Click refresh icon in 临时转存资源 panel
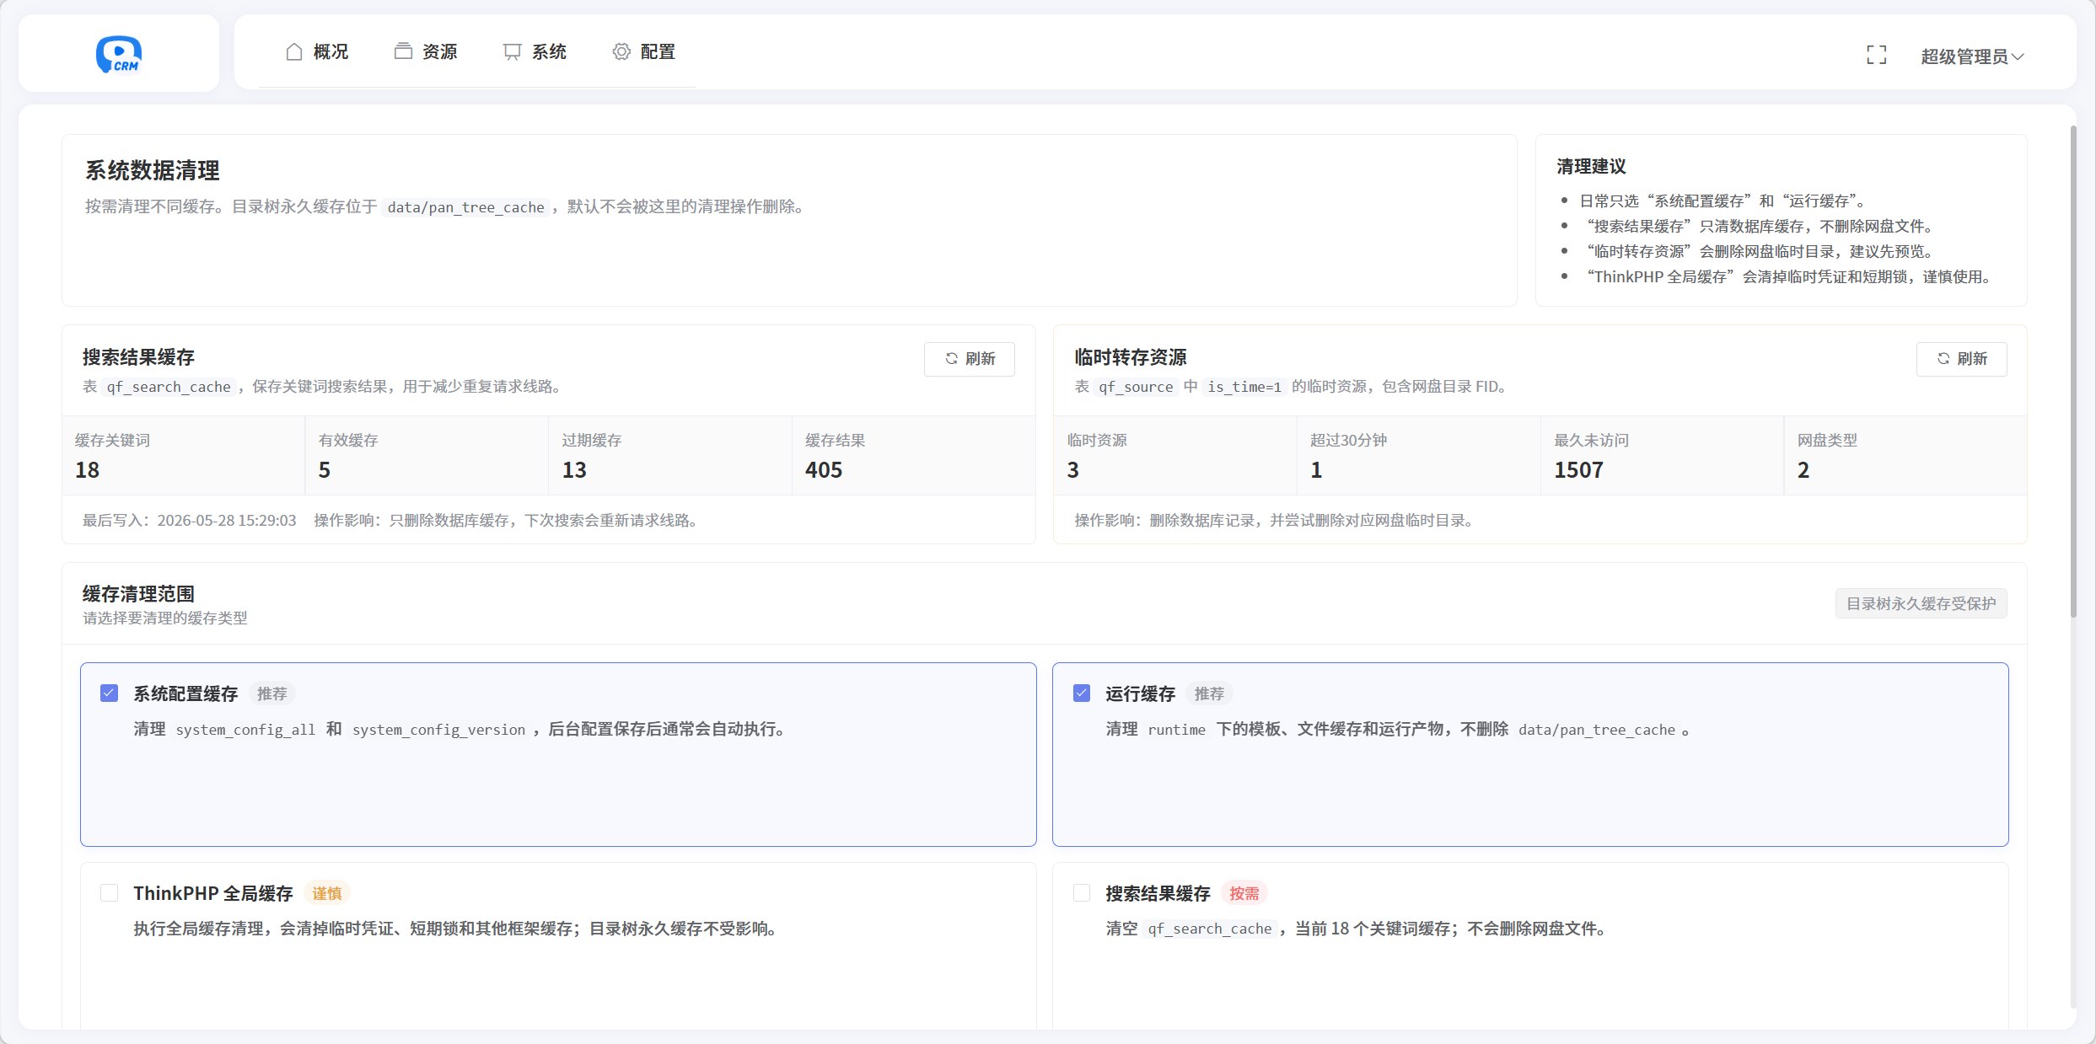 [x=1943, y=359]
